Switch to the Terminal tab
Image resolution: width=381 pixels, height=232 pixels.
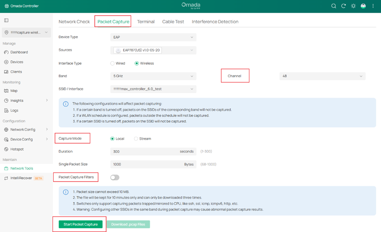click(x=146, y=22)
